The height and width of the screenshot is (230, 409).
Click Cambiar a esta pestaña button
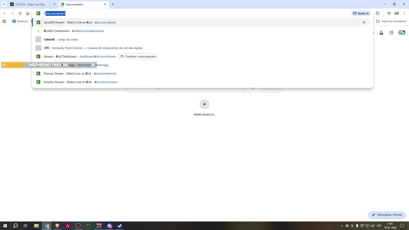coord(138,57)
